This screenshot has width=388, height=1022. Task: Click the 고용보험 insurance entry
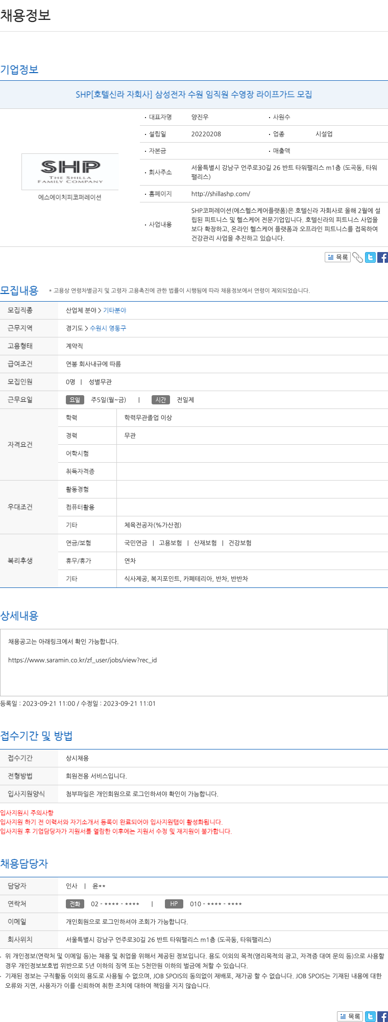click(171, 543)
